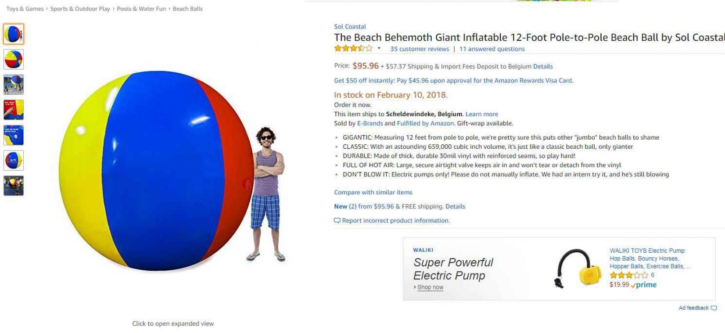The image size is (725, 333).
Task: Click the Ad feedback speech bubble icon
Action: 714,308
